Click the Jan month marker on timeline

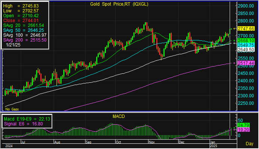point(213,142)
